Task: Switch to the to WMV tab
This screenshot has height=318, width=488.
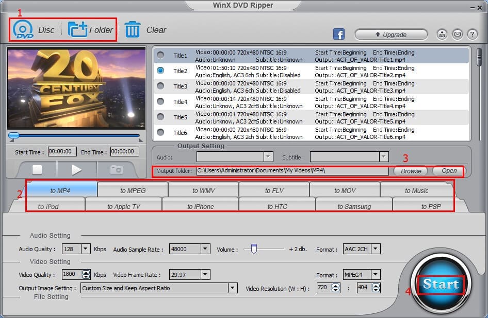Action: click(x=204, y=190)
